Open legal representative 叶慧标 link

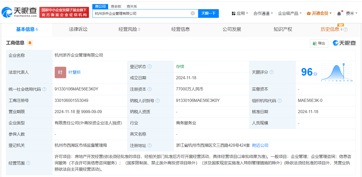coord(74,72)
